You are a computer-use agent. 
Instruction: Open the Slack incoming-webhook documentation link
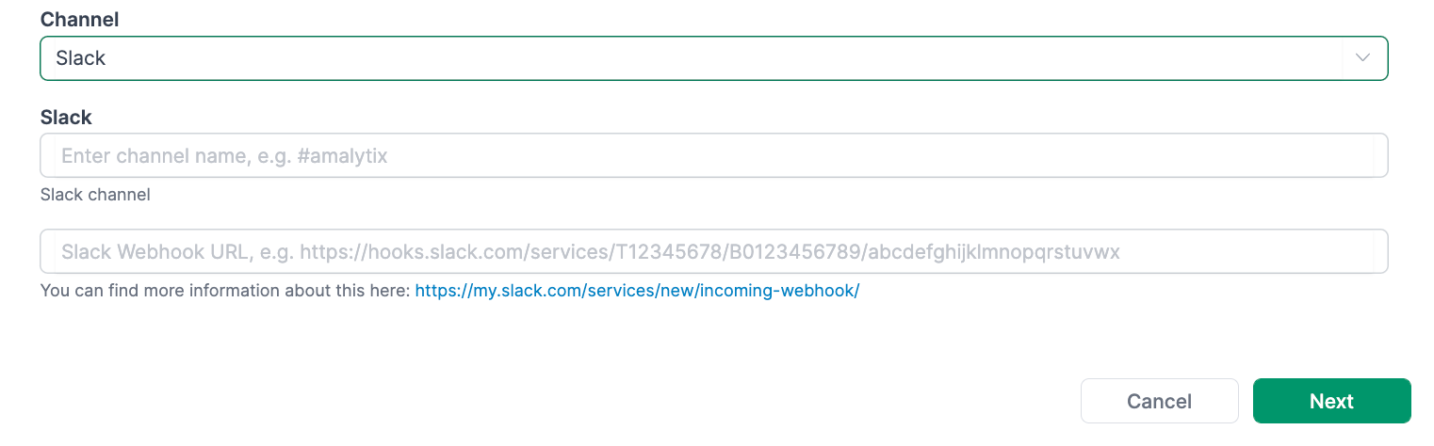[x=637, y=291]
